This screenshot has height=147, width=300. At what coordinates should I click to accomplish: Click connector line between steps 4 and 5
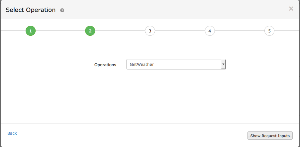coord(239,31)
